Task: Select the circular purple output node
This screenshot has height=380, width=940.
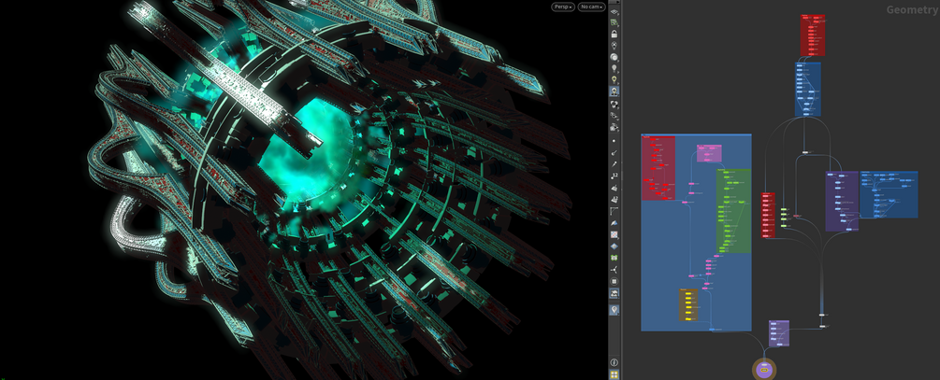Action: 764,371
